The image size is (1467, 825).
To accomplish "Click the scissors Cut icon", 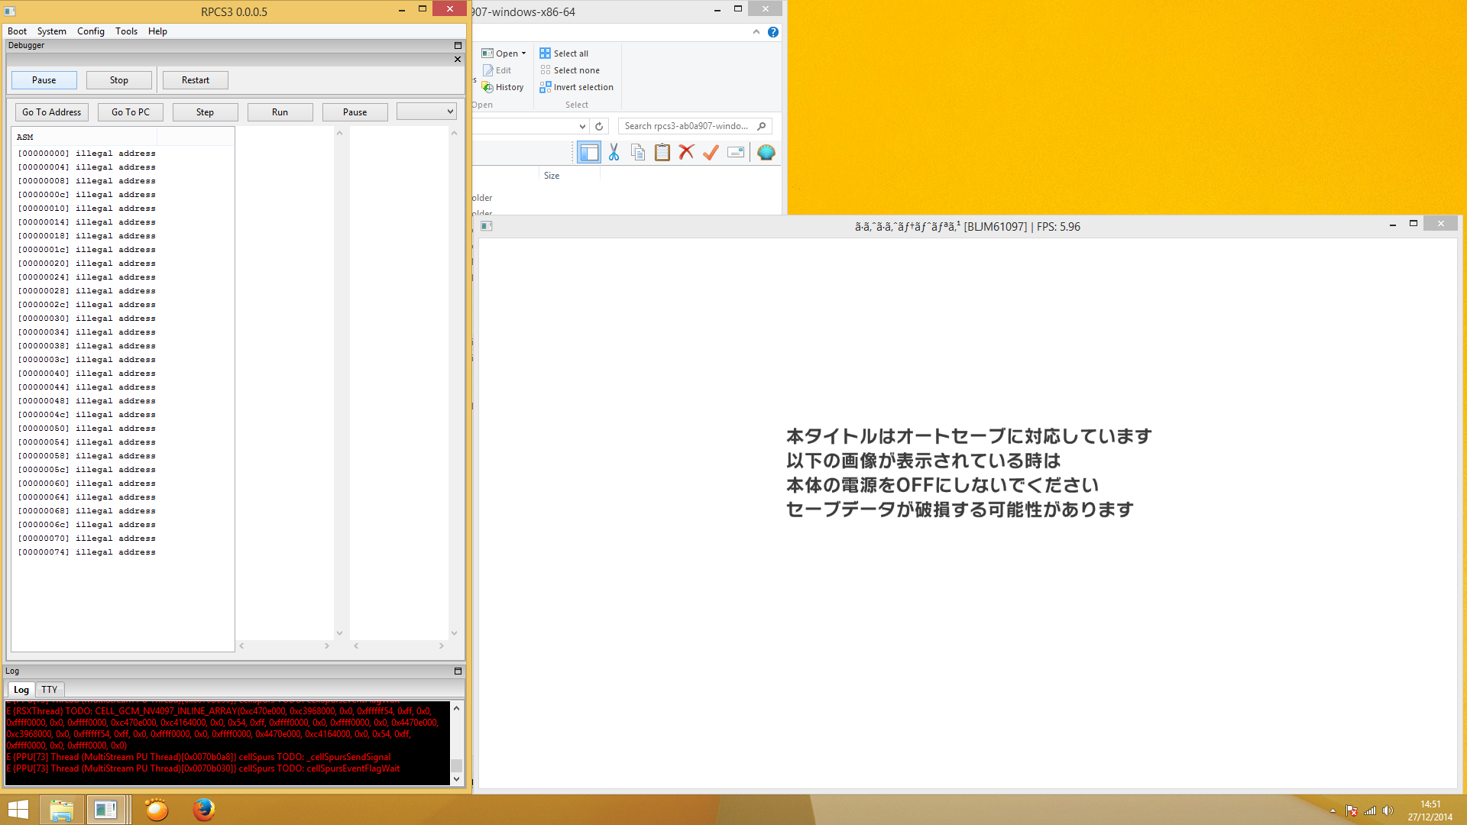I will tap(614, 153).
